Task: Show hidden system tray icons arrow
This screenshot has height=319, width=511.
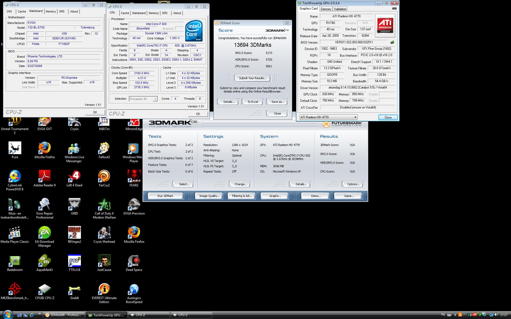Action: [x=455, y=315]
